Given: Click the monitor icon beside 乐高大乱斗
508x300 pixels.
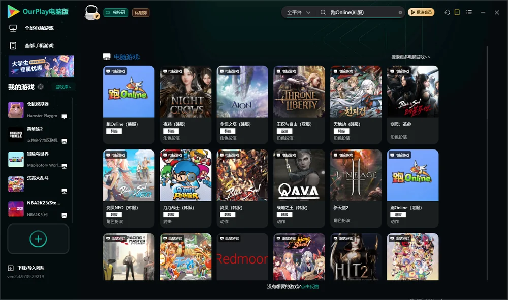Looking at the screenshot, I should click(64, 191).
